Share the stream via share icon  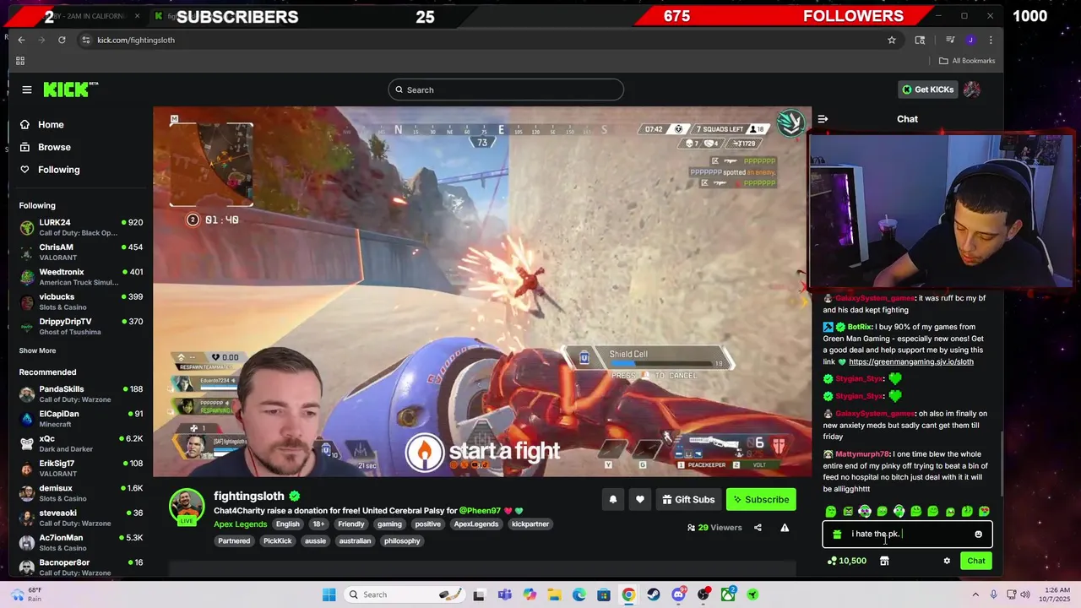[x=758, y=528]
